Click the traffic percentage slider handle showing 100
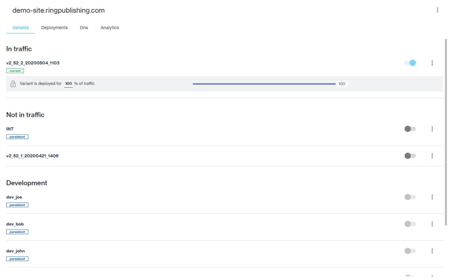 342,84
